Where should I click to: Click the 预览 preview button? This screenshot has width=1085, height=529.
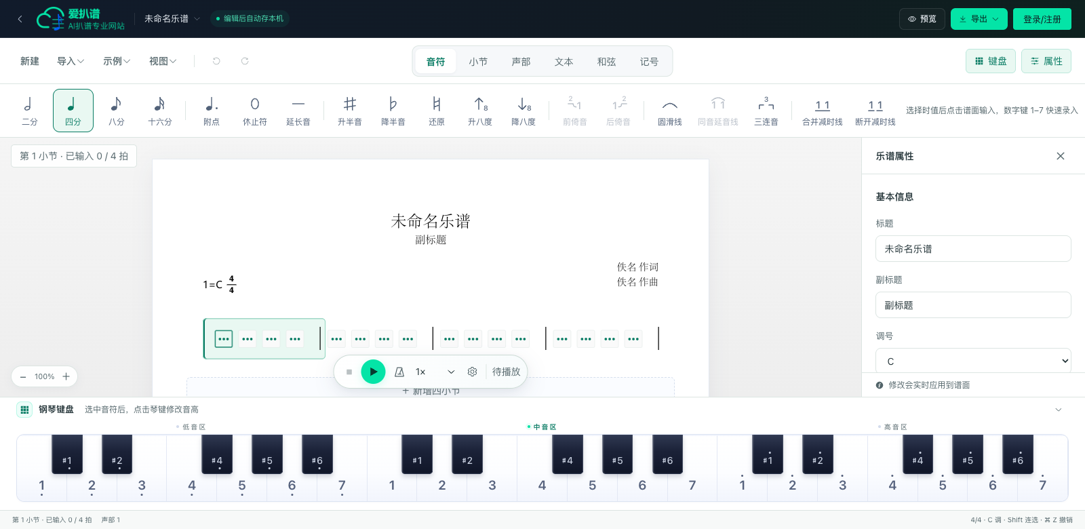click(x=922, y=19)
